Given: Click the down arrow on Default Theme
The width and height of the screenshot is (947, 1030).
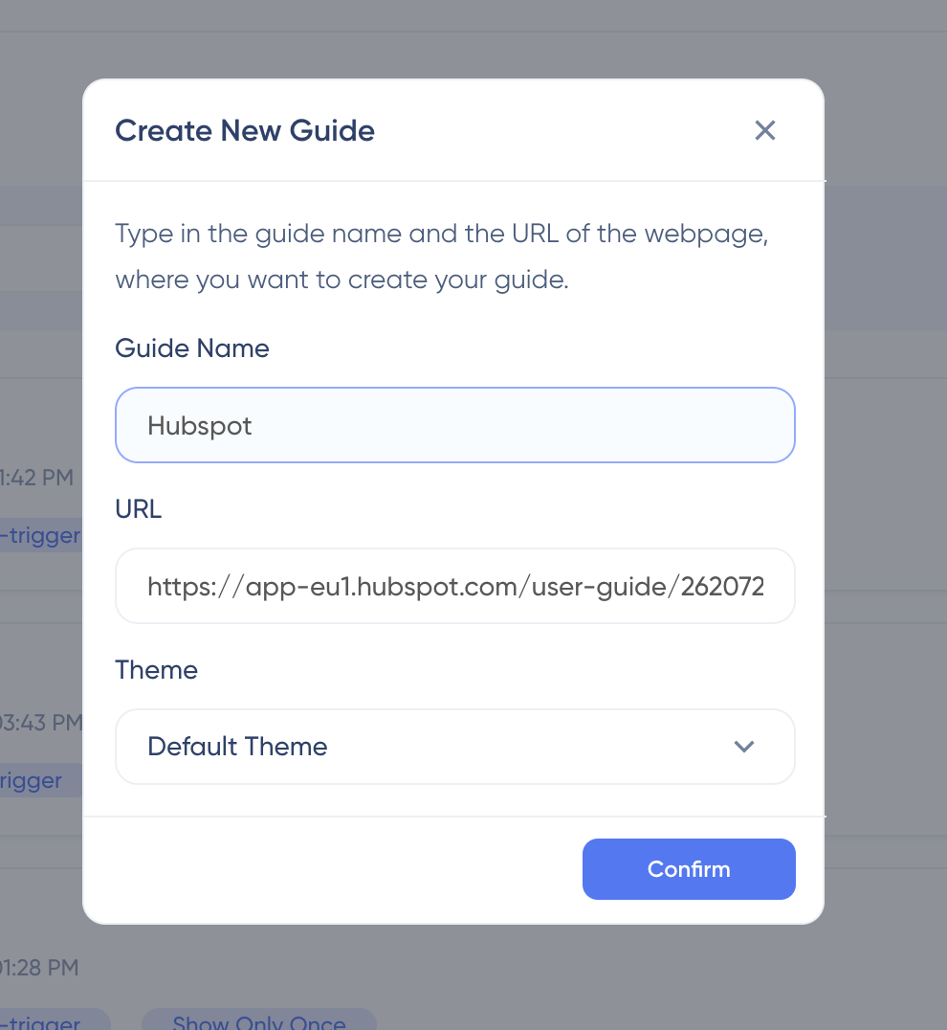Looking at the screenshot, I should click(743, 747).
